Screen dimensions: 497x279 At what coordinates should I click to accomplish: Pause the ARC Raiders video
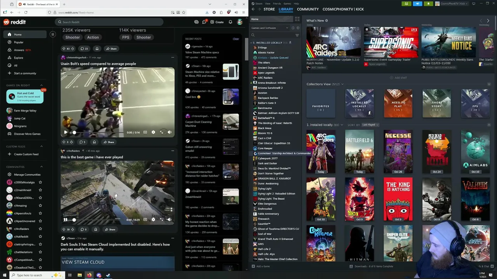click(66, 219)
